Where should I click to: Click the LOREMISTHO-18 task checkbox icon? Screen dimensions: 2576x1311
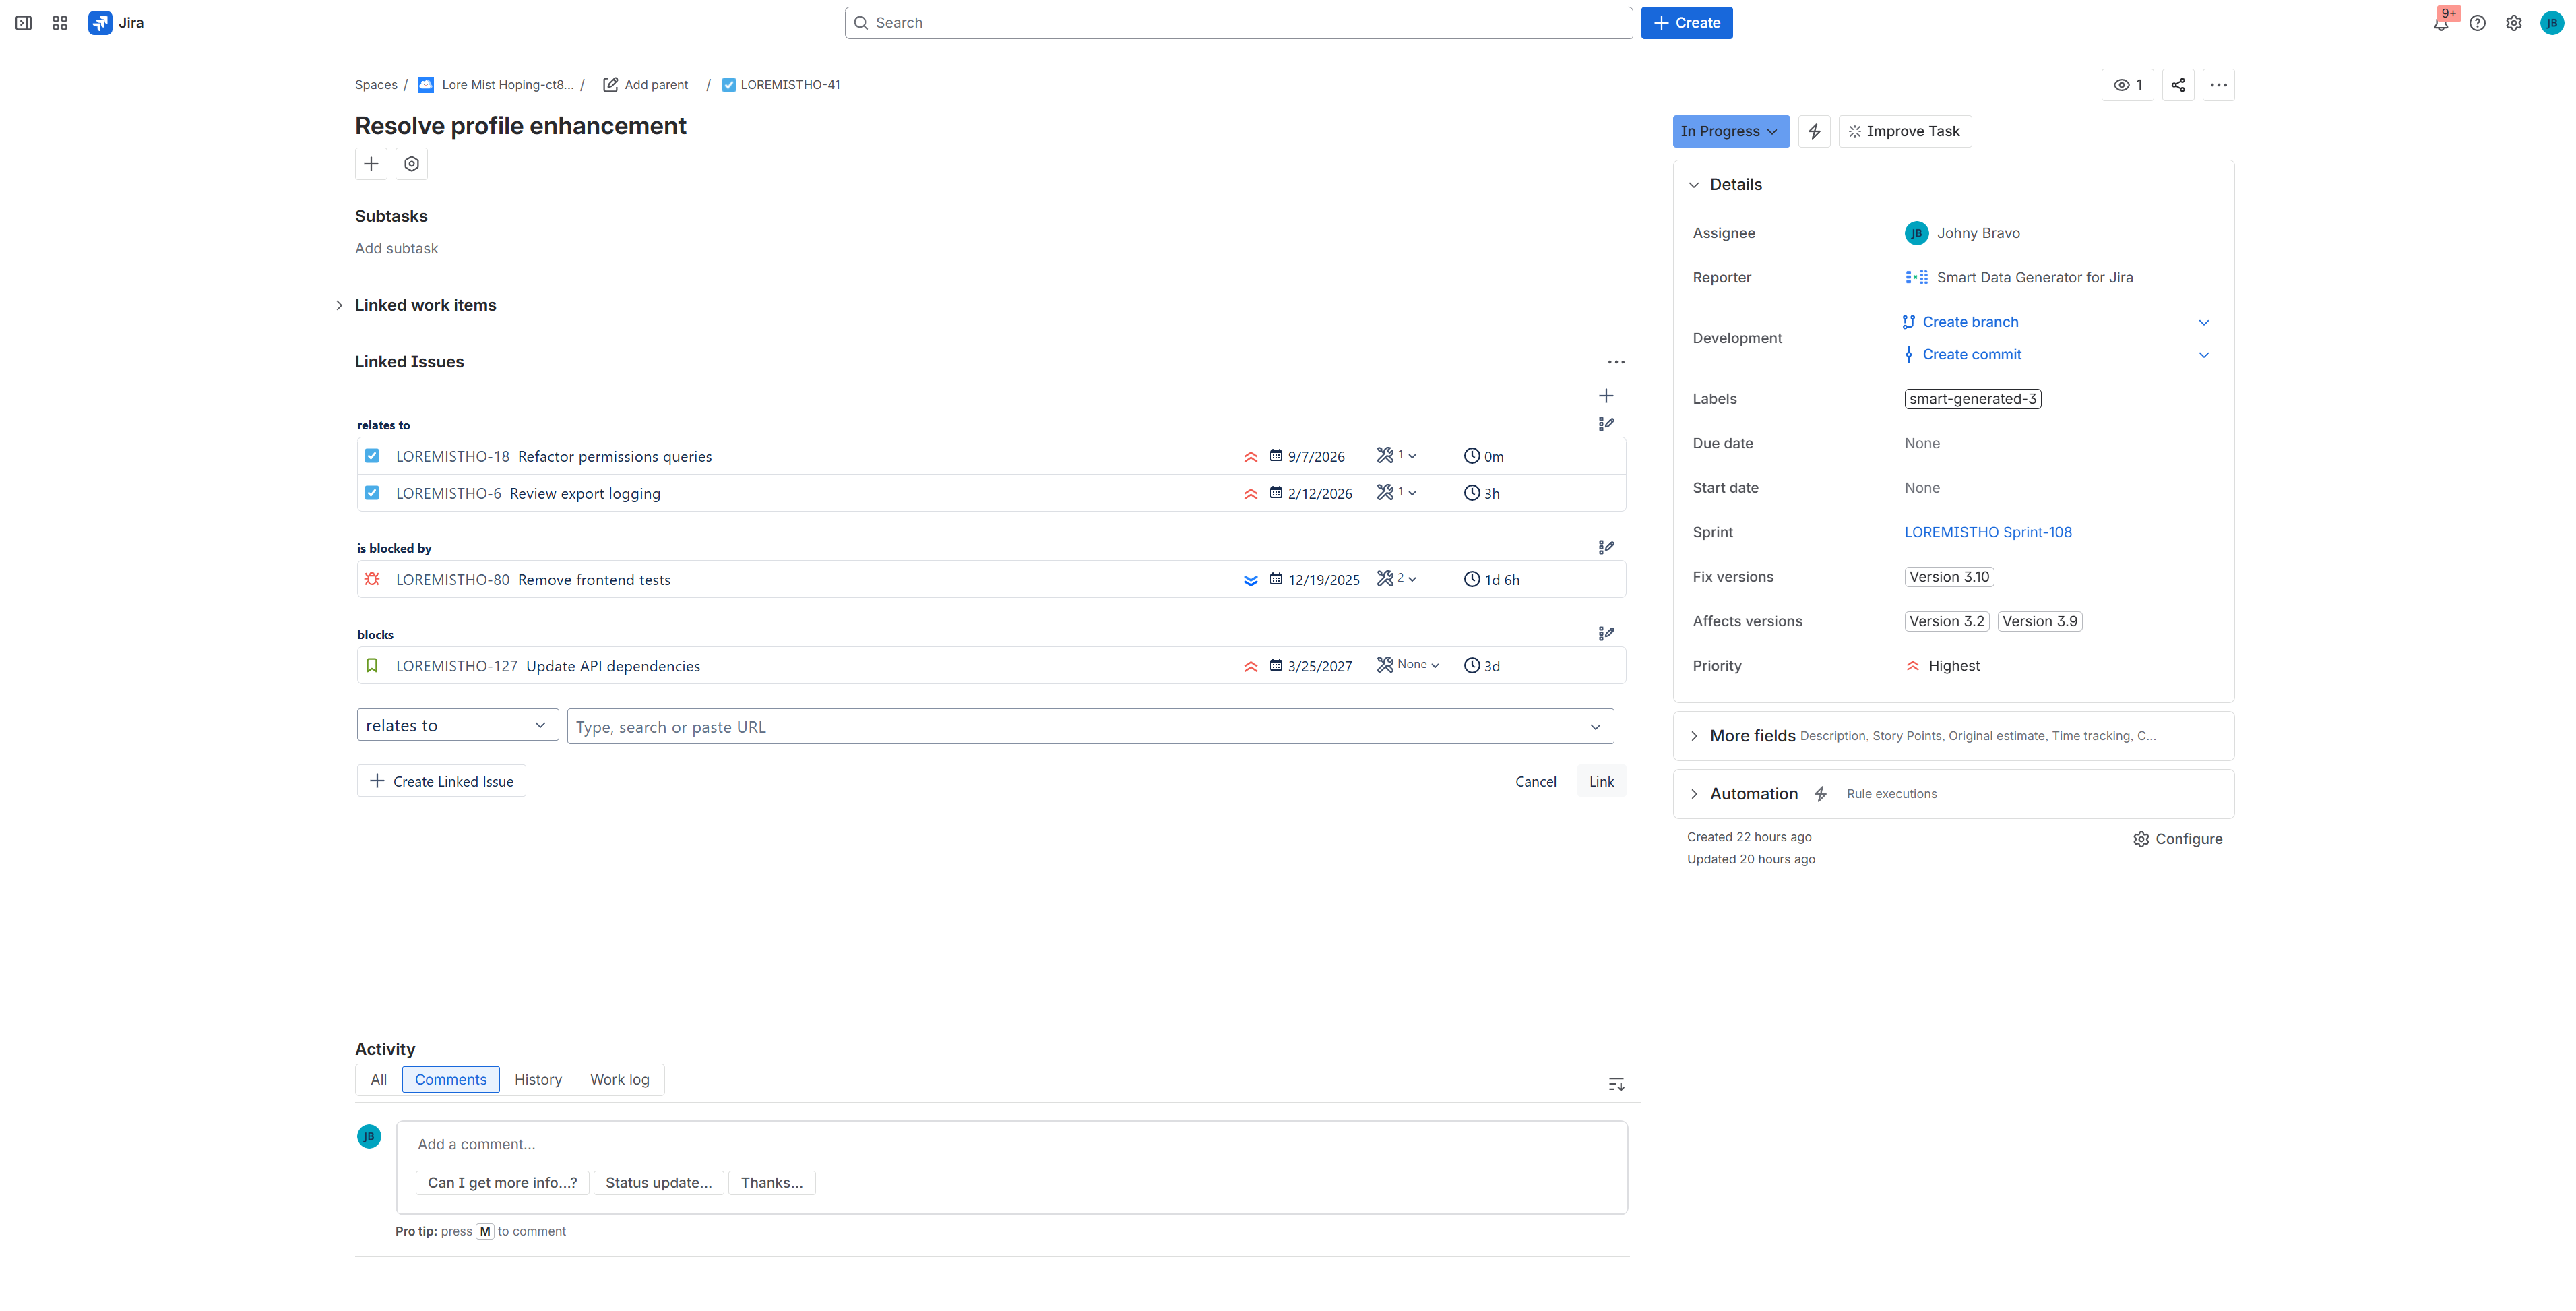[x=372, y=456]
